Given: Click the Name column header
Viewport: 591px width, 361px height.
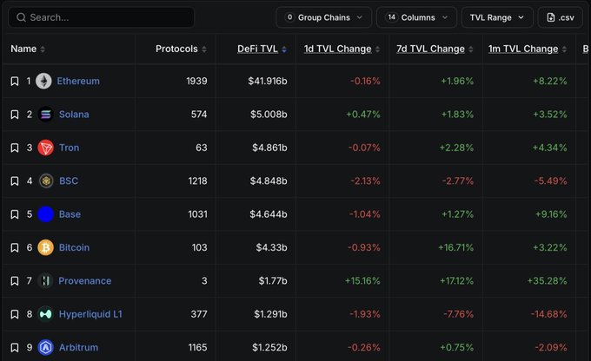Looking at the screenshot, I should tap(23, 49).
